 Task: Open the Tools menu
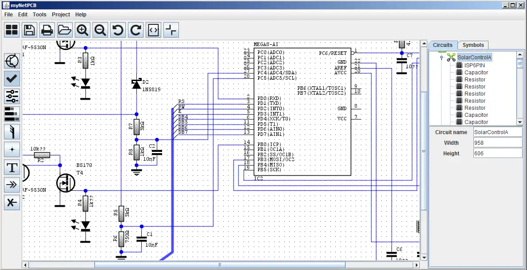click(x=39, y=15)
